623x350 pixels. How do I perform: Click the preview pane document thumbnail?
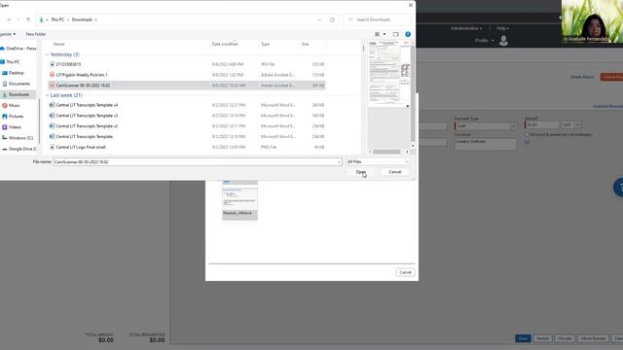(389, 74)
